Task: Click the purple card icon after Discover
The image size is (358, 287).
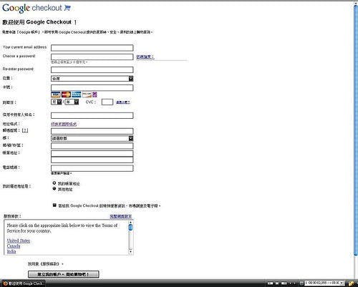Action: pyautogui.click(x=95, y=94)
